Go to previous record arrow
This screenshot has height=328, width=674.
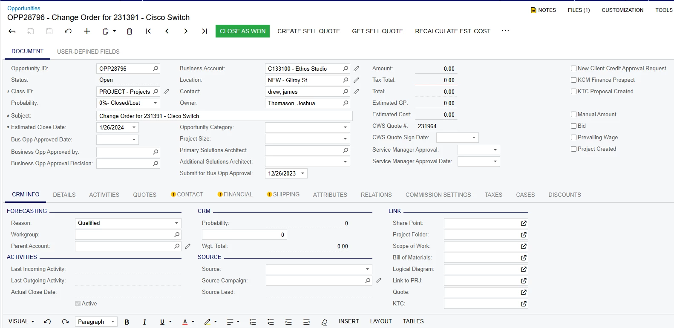click(x=167, y=31)
